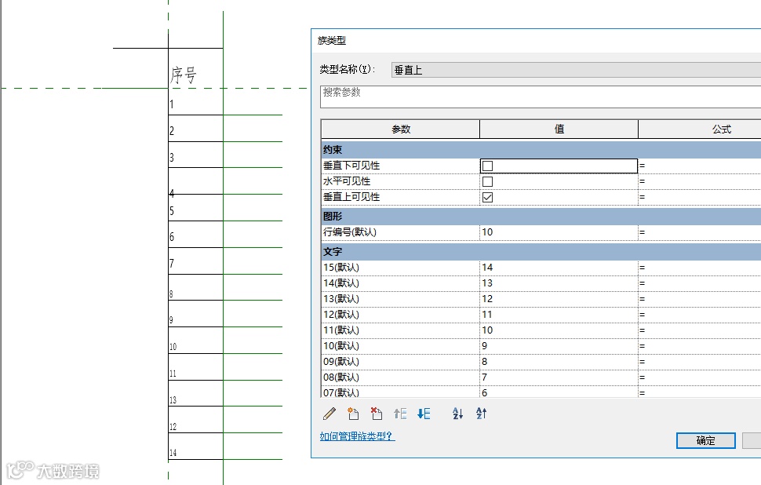Select the label 13 in the drawing table
The image size is (761, 485).
pyautogui.click(x=173, y=400)
